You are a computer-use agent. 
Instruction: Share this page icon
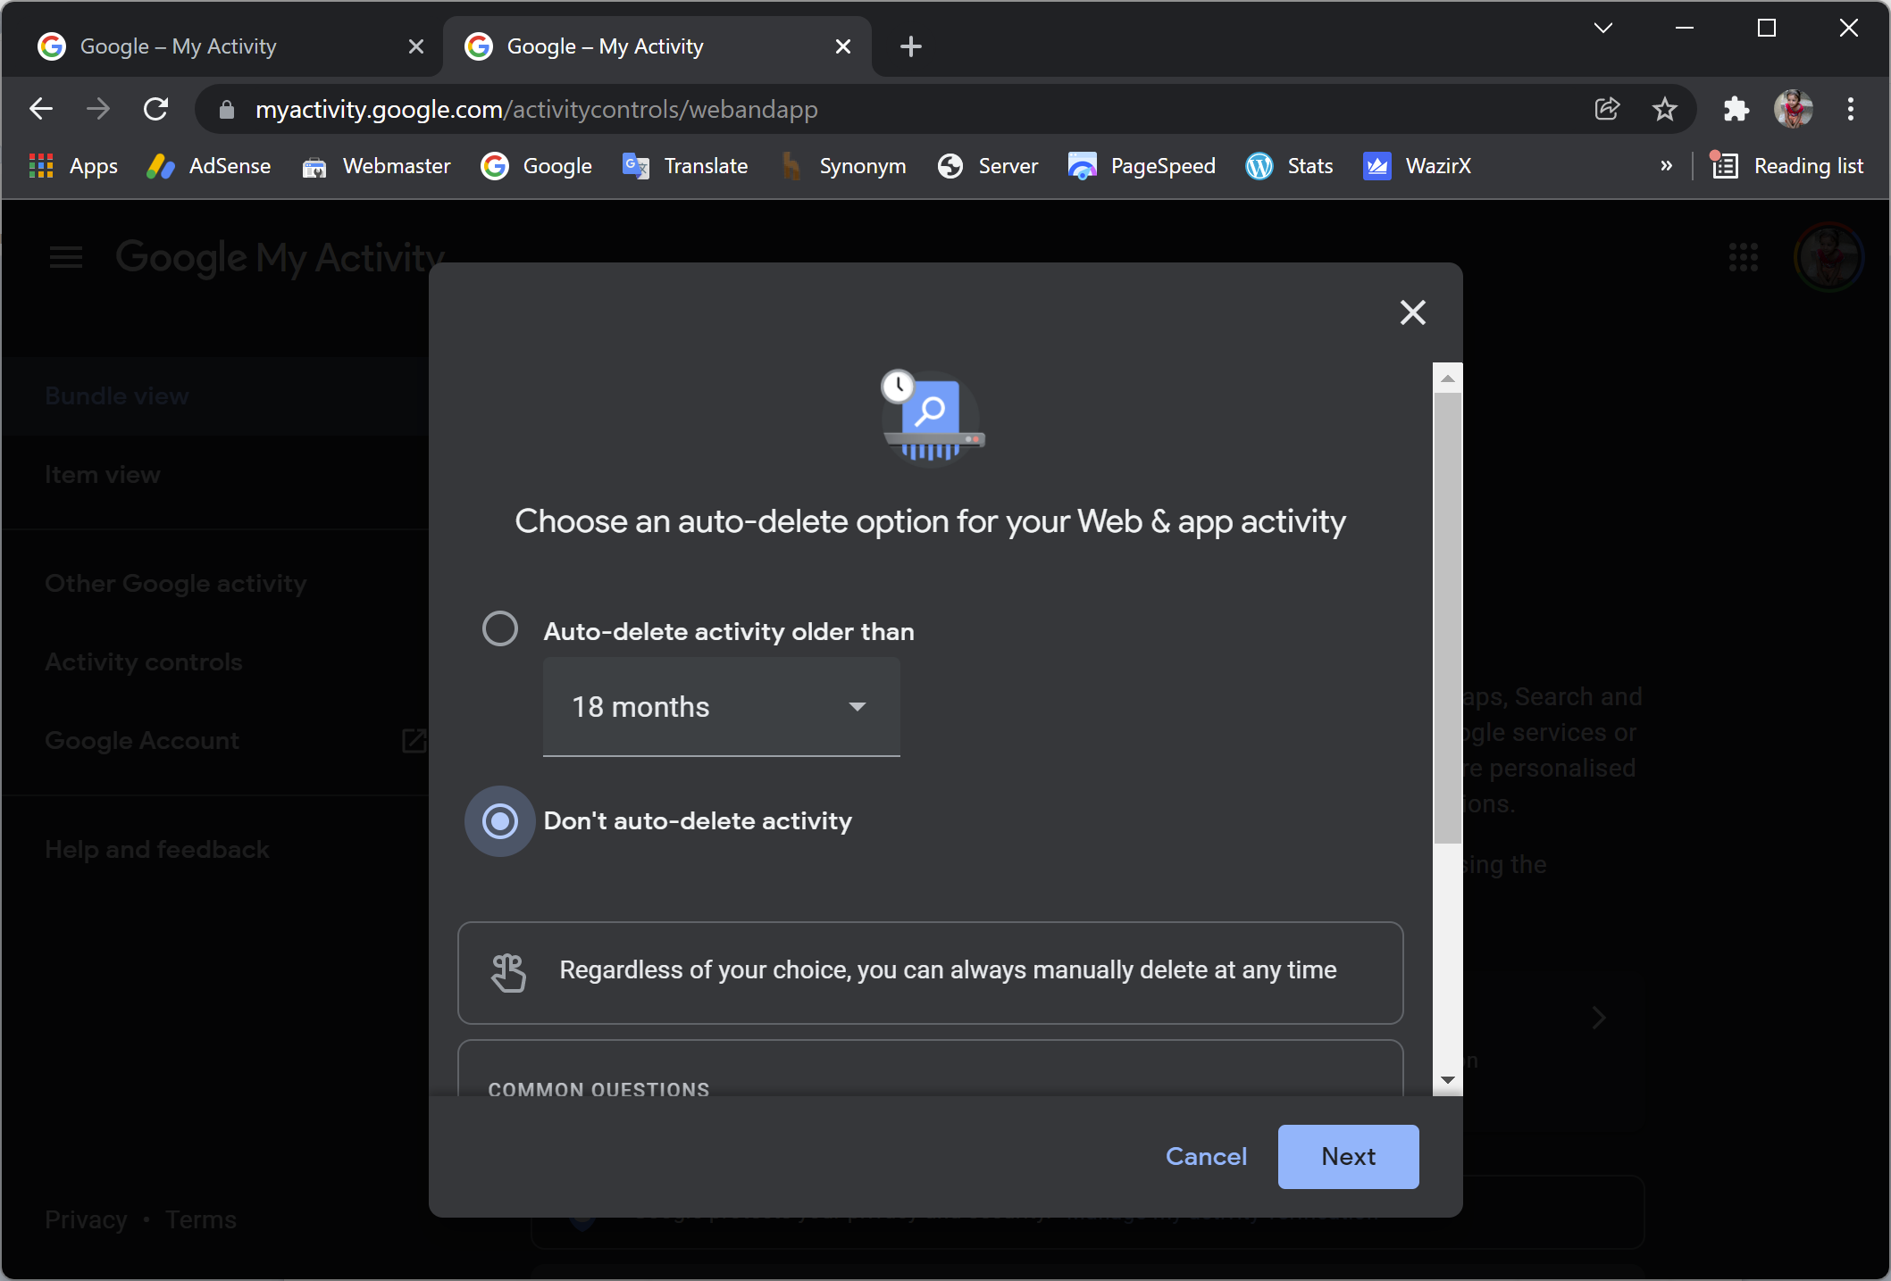pos(1607,110)
